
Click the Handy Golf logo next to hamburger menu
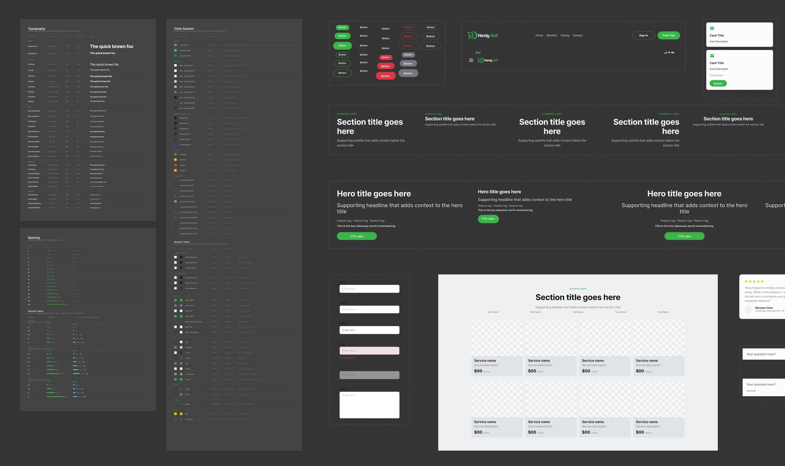click(x=488, y=60)
